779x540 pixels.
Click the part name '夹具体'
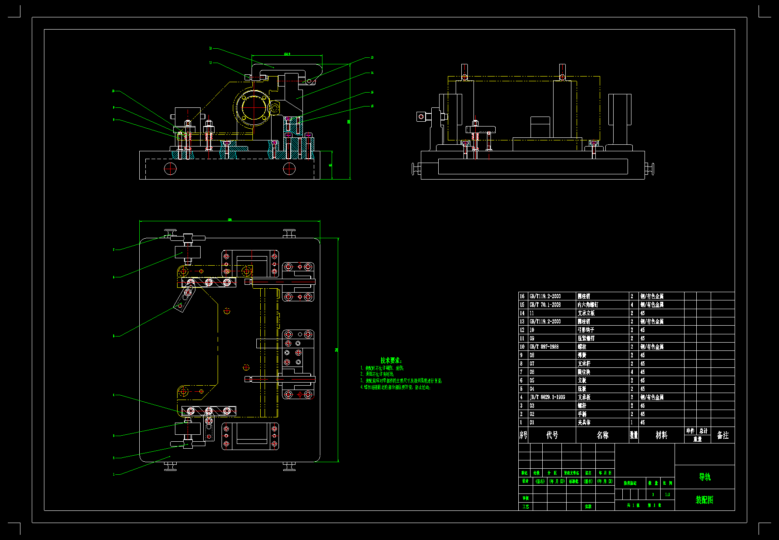(x=584, y=423)
